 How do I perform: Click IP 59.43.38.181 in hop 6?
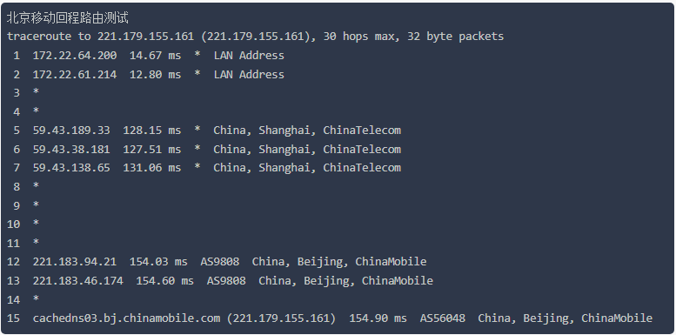[x=71, y=149]
